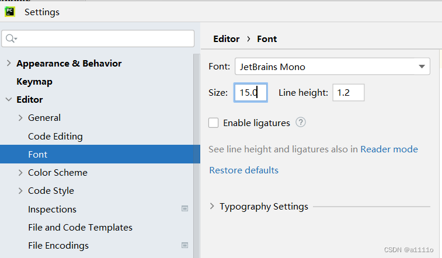Expand the General subsection
The width and height of the screenshot is (442, 258).
coord(20,118)
